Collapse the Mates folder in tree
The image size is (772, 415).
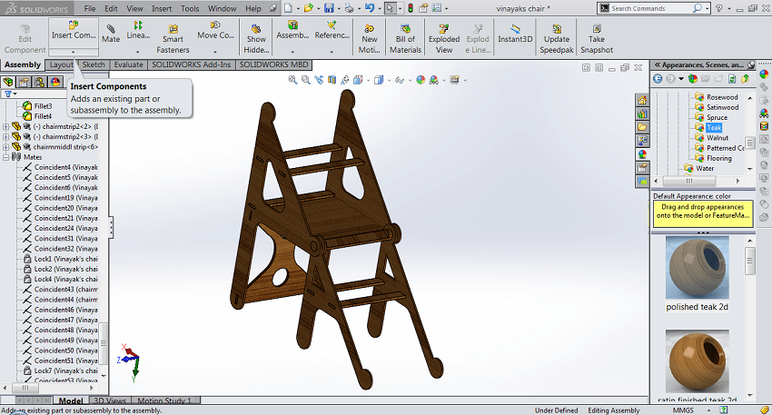click(6, 157)
